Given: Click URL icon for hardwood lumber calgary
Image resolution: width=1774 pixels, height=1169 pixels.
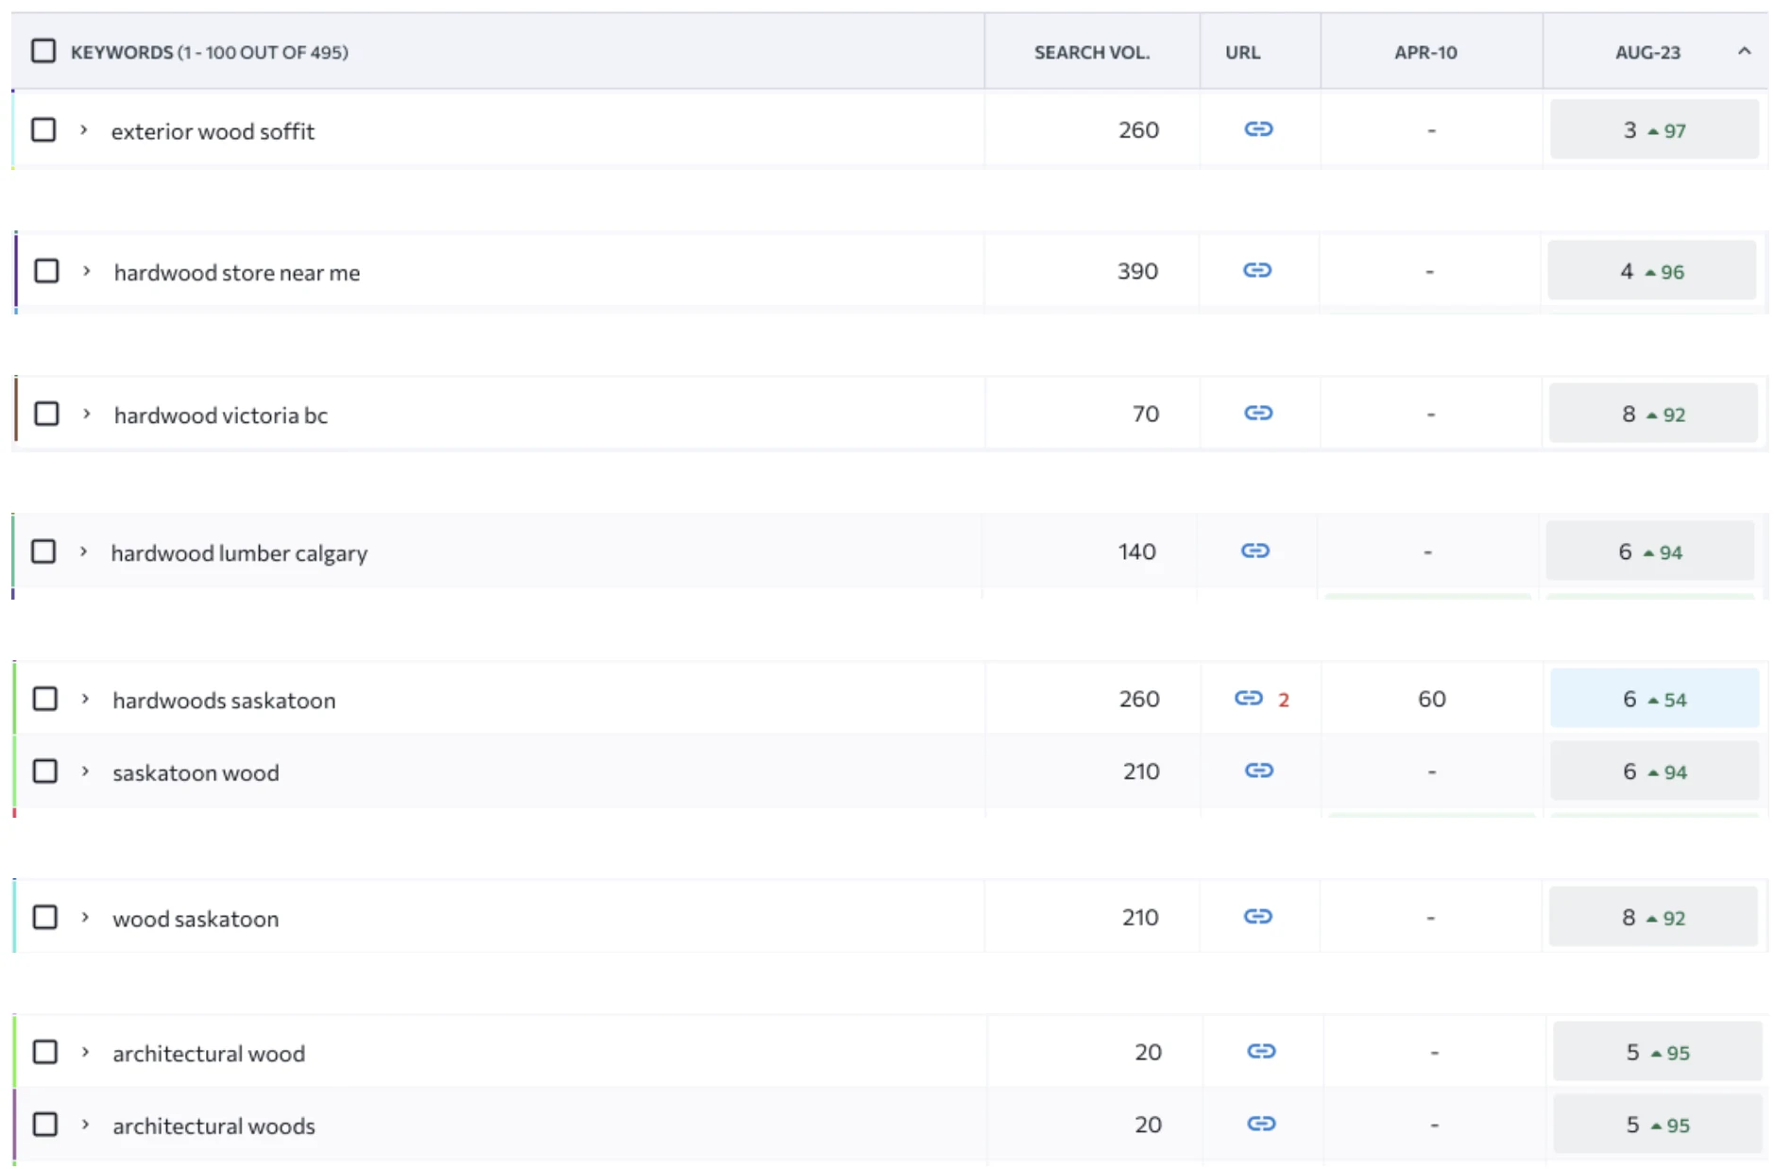Looking at the screenshot, I should [x=1254, y=551].
